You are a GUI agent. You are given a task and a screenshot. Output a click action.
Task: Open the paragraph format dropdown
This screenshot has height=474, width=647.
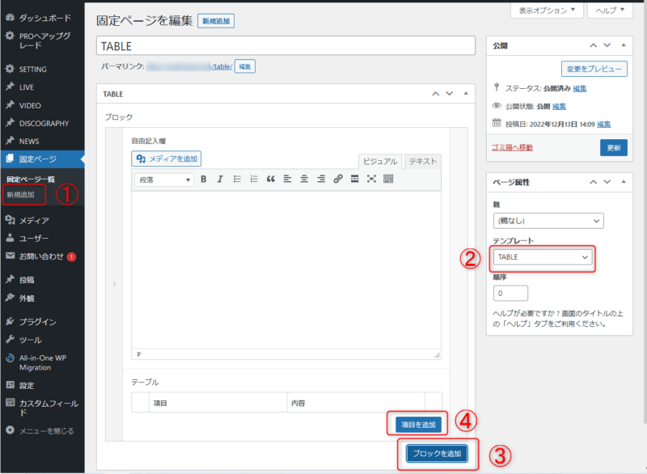(x=164, y=179)
